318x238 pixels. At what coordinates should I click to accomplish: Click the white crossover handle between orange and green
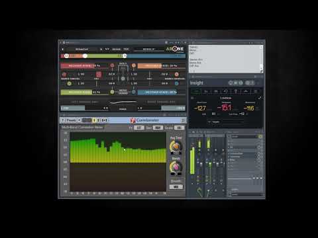pos(85,56)
